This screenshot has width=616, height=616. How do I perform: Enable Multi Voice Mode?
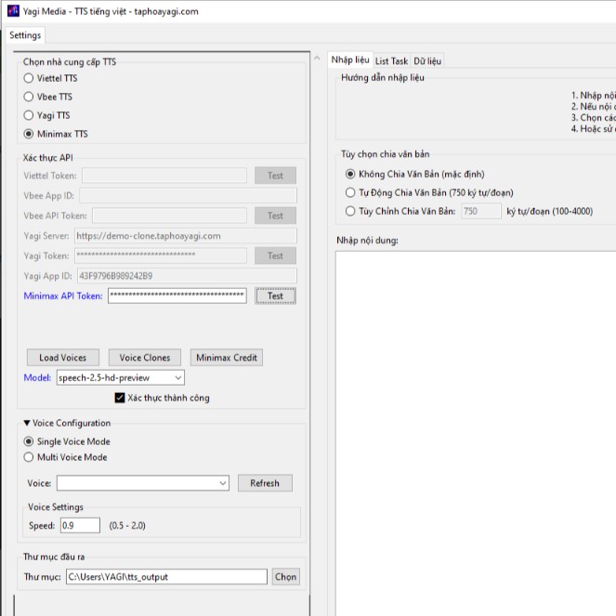point(29,457)
